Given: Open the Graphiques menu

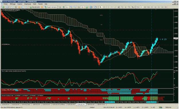Looking at the screenshot, I should (x=27, y=4).
